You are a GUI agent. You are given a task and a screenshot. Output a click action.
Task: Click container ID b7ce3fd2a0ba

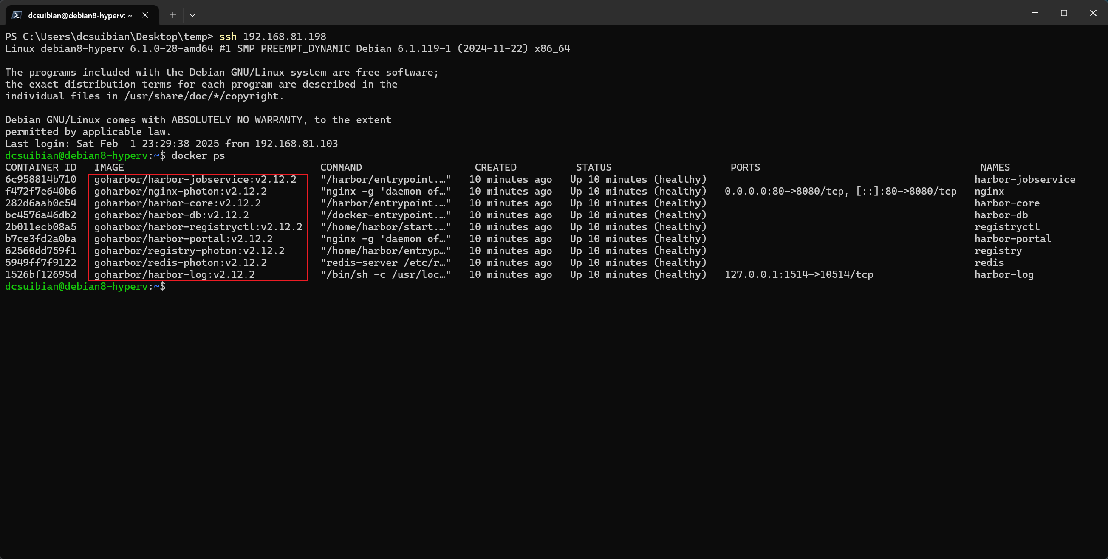[41, 239]
